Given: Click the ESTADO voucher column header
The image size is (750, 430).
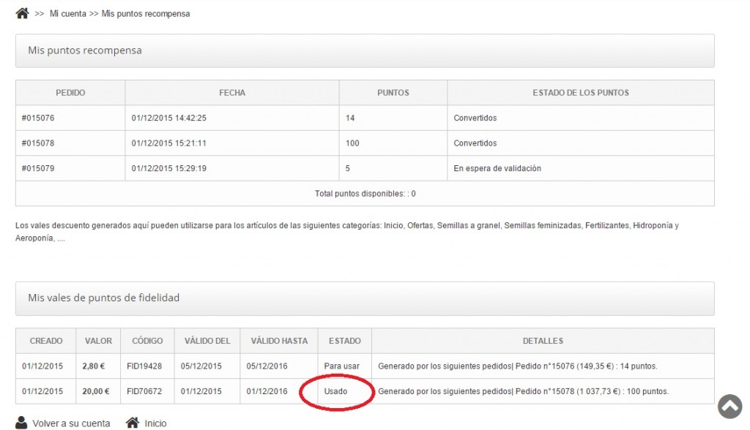Looking at the screenshot, I should 344,341.
